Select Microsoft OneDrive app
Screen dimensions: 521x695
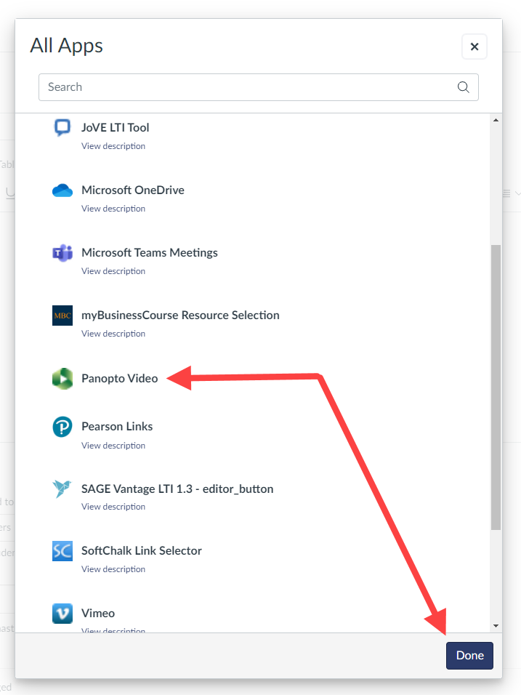[133, 190]
